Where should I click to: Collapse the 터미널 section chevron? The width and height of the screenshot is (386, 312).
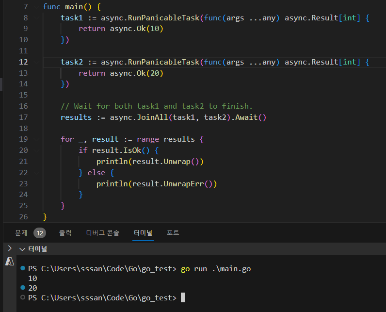pos(22,249)
